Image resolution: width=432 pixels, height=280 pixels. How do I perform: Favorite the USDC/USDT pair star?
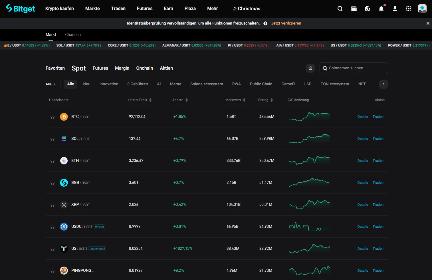tap(53, 227)
